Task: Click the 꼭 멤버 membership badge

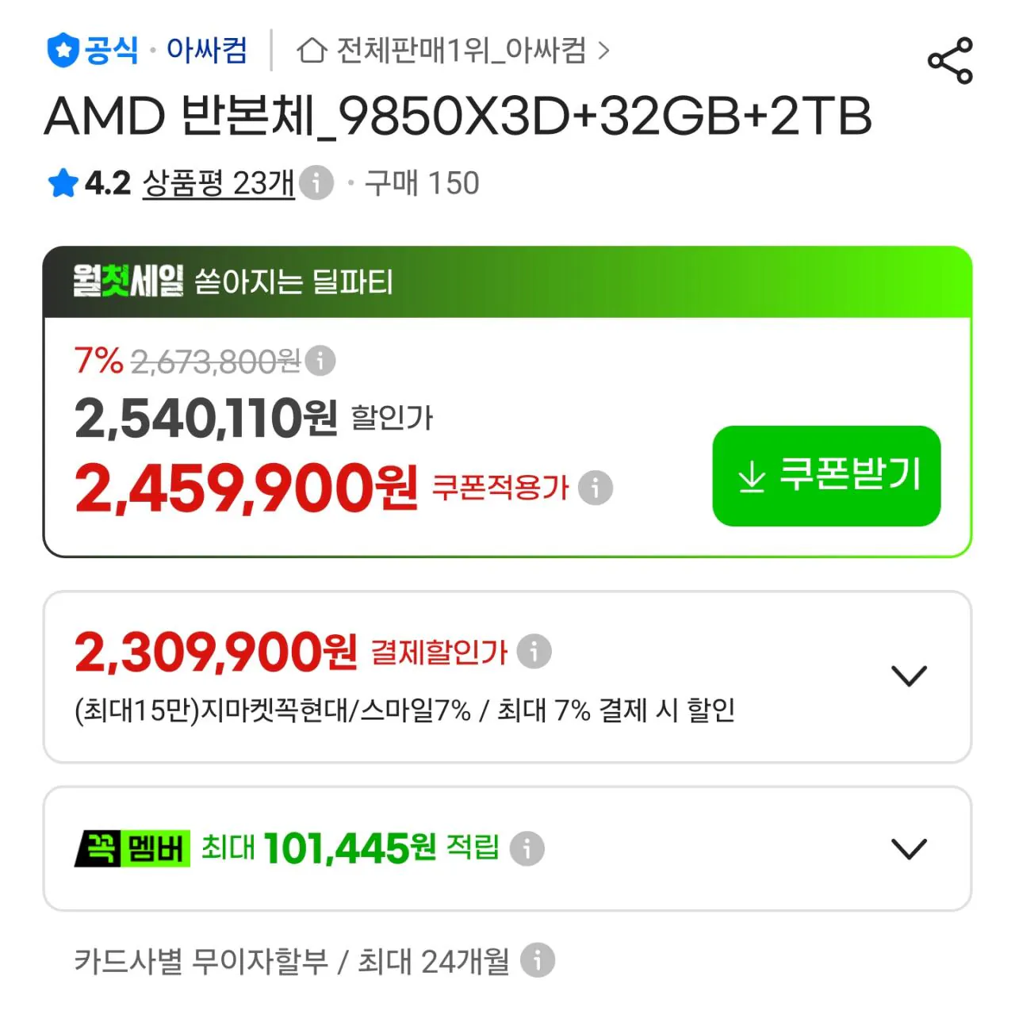Action: click(x=132, y=848)
